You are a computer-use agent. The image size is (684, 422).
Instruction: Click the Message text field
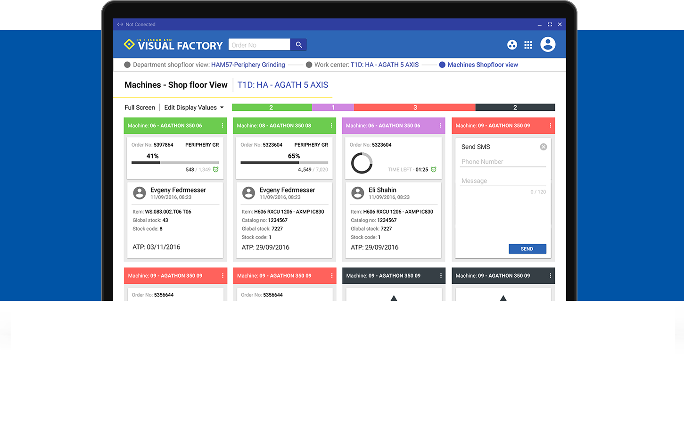click(x=503, y=181)
